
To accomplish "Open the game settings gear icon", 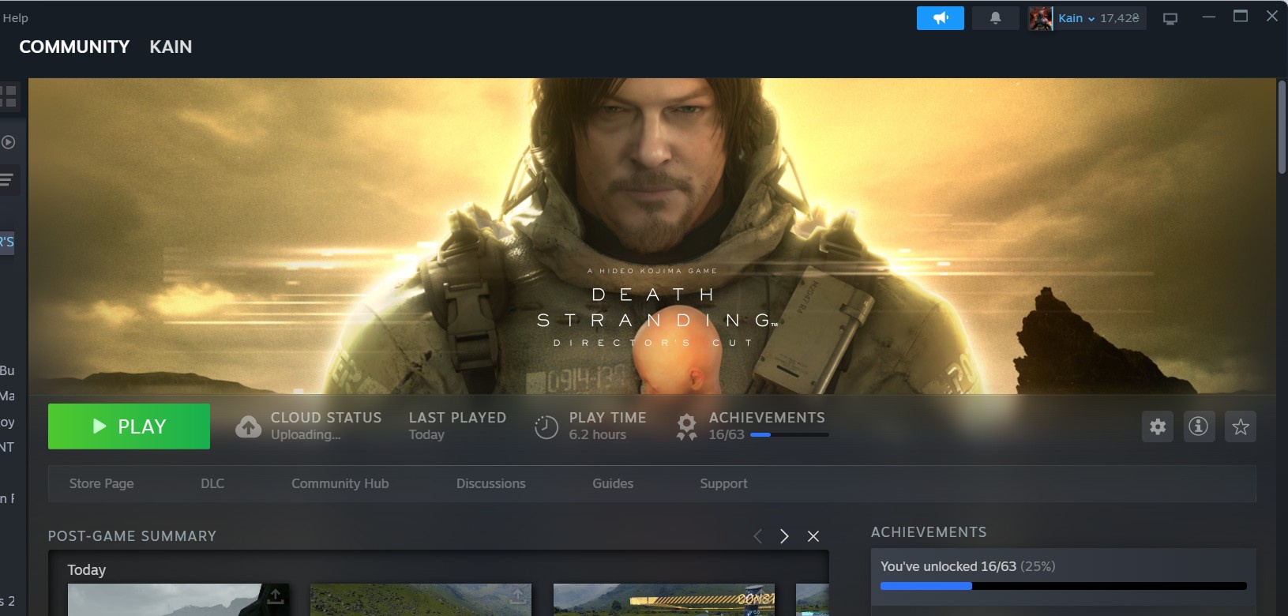I will 1158,426.
